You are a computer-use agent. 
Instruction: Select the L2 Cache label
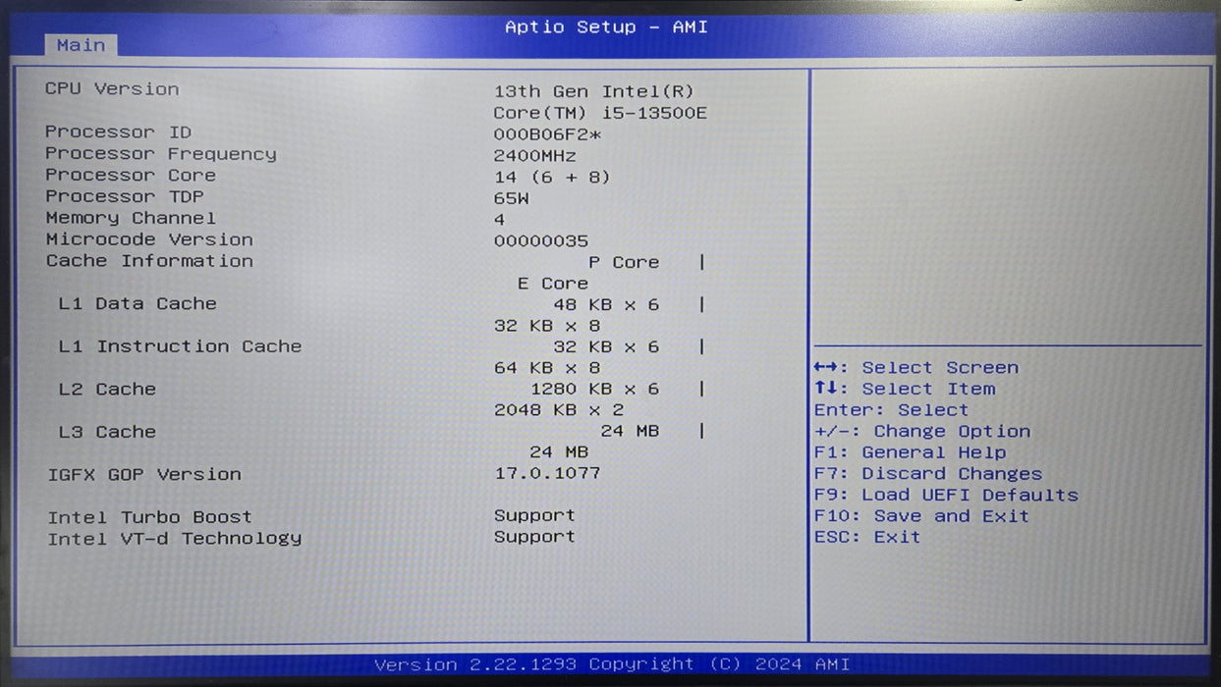coord(106,390)
